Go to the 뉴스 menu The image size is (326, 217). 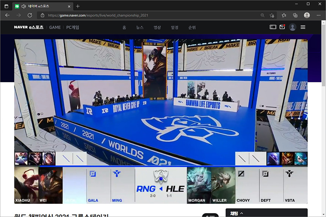[140, 27]
